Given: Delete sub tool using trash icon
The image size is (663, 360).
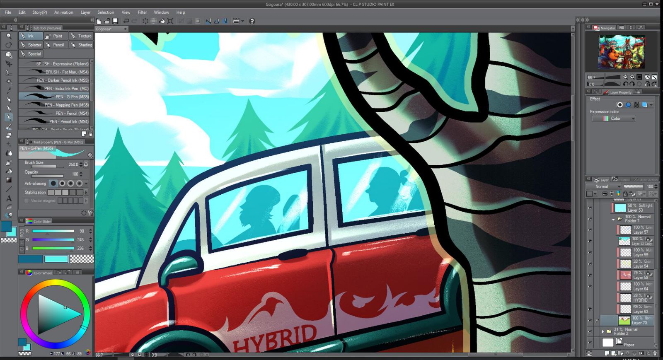Looking at the screenshot, I should [x=90, y=134].
